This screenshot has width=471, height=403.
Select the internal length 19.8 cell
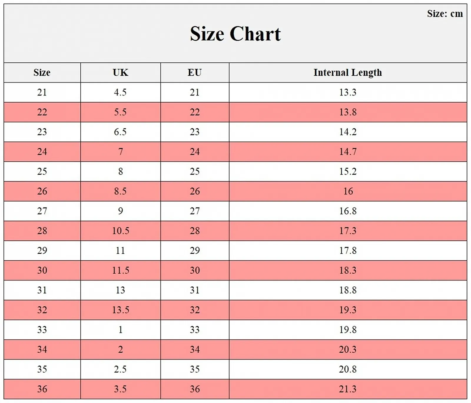[348, 330]
